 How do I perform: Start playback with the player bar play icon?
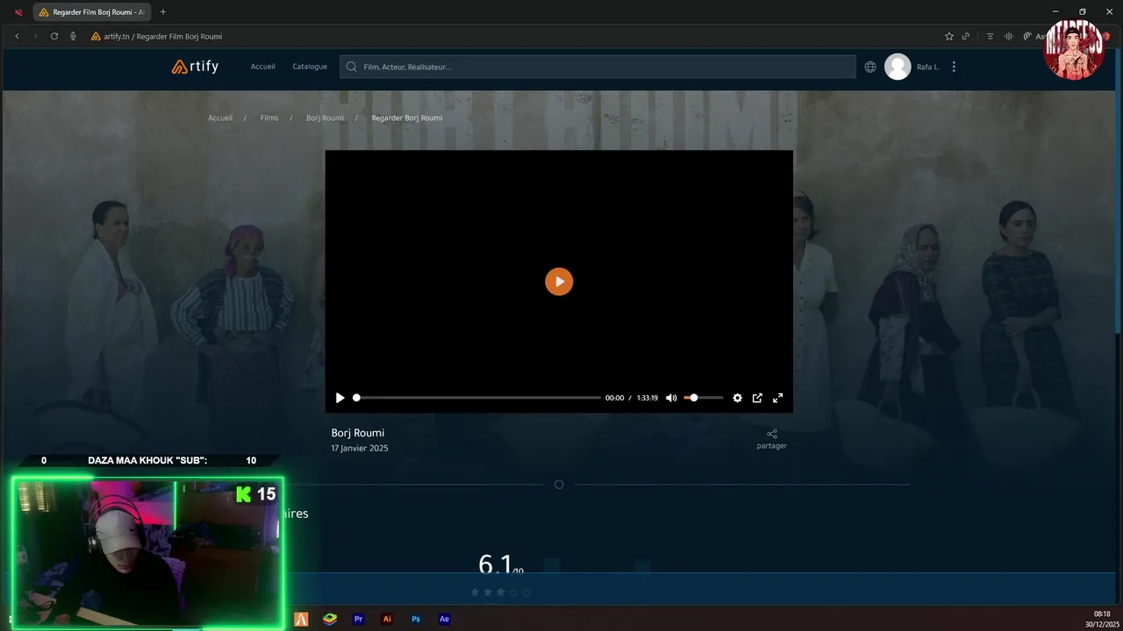(340, 398)
